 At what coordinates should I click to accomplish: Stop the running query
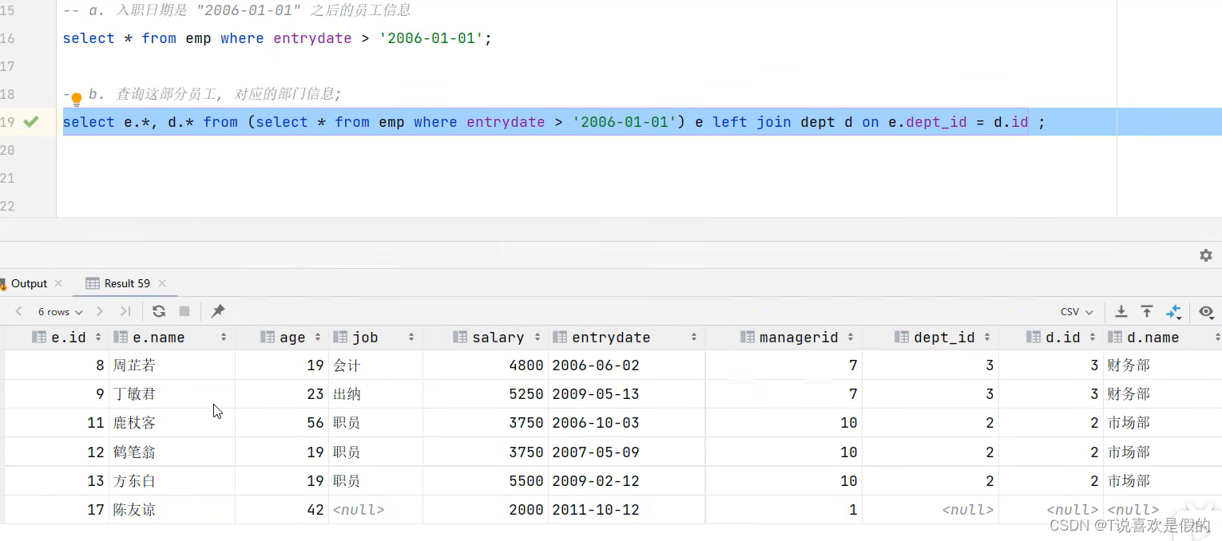point(184,311)
